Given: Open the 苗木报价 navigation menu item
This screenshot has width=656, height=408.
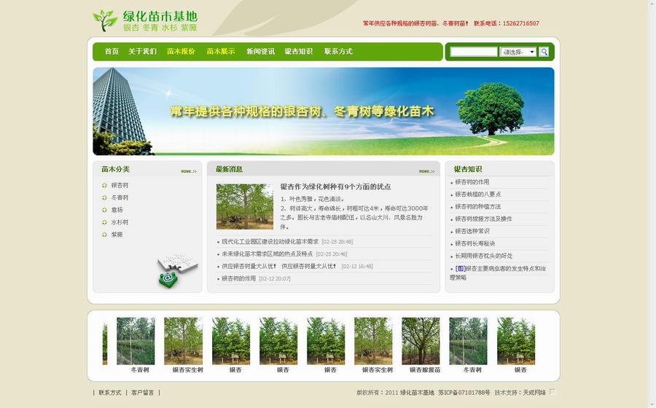Looking at the screenshot, I should 181,52.
